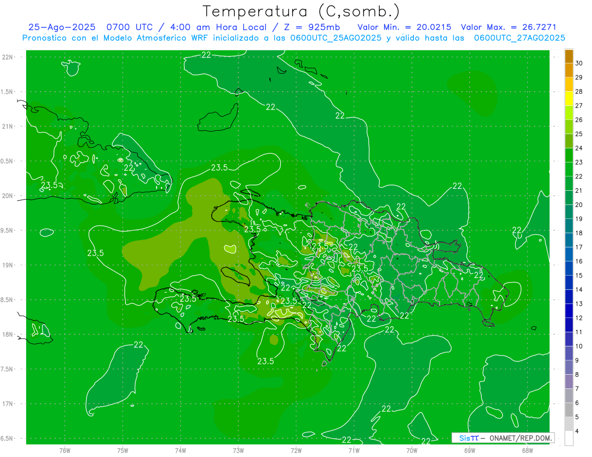Viewport: 592px width, 457px height.
Task: Click the '74W' longitude axis label
Action: pos(181,450)
